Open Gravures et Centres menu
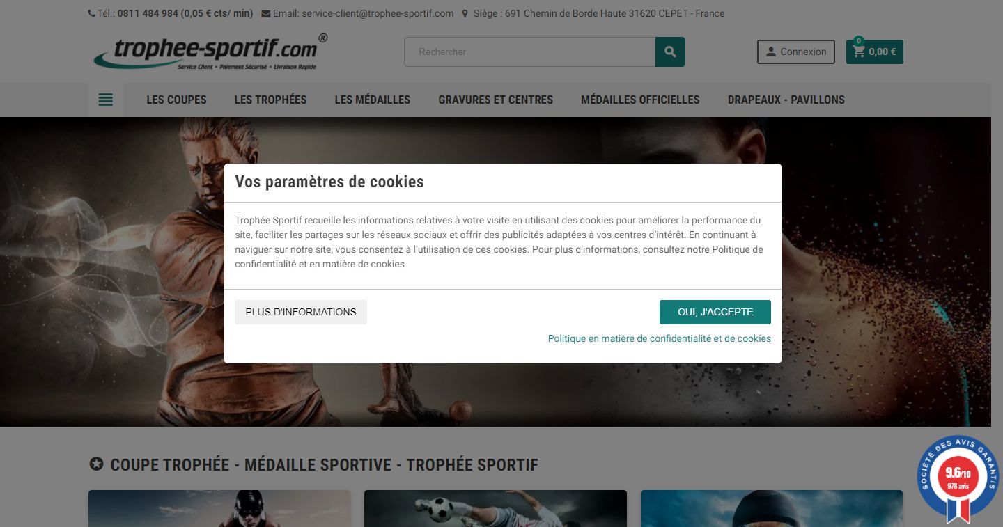1003x527 pixels. (x=496, y=100)
